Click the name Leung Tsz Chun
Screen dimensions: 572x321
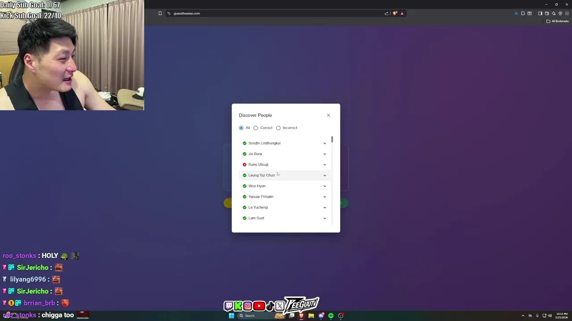click(261, 175)
